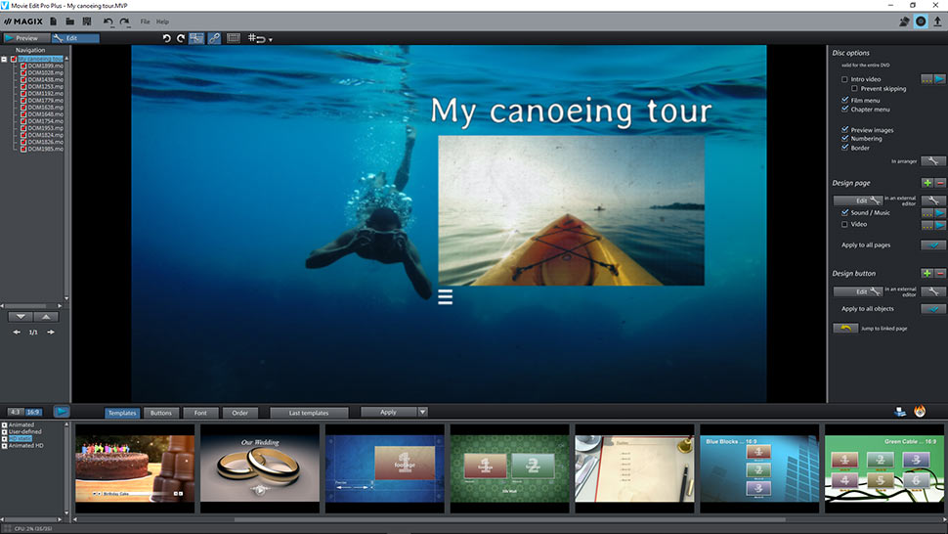Click the remove design button minus icon
The height and width of the screenshot is (534, 948).
[x=940, y=273]
